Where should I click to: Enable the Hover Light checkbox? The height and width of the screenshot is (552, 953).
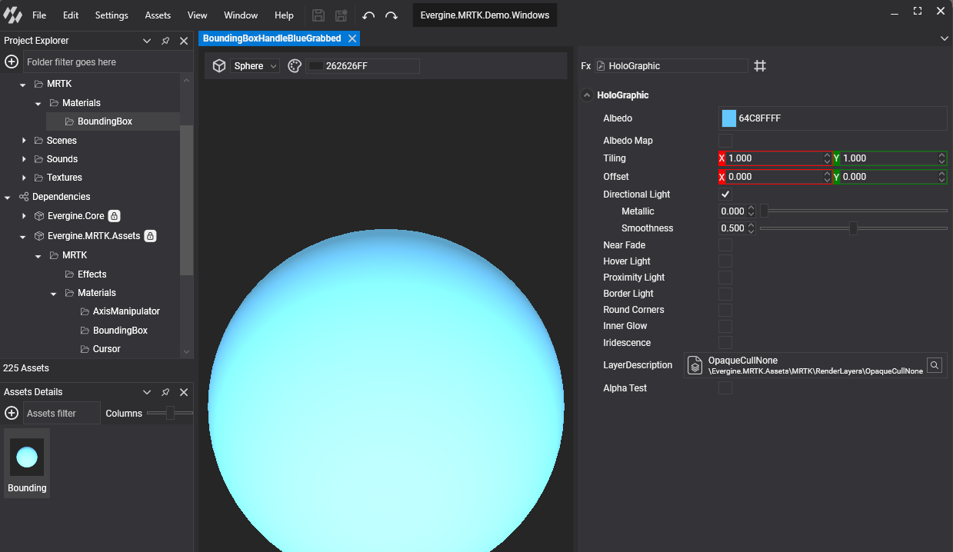point(725,261)
